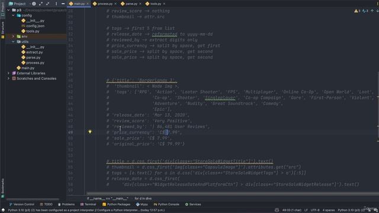The width and height of the screenshot is (379, 213).
Task: Select Scratches and Consoles in project tree
Action: pos(36,78)
